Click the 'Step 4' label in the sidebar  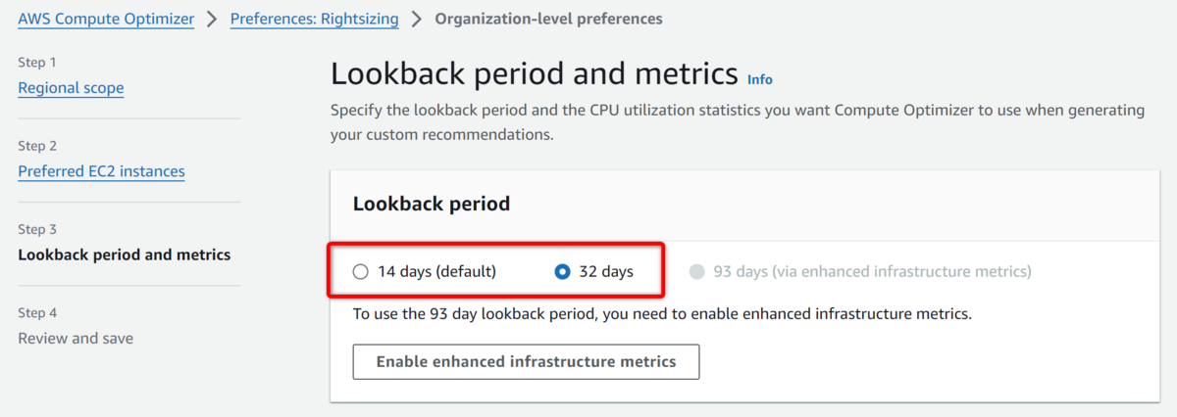click(37, 313)
